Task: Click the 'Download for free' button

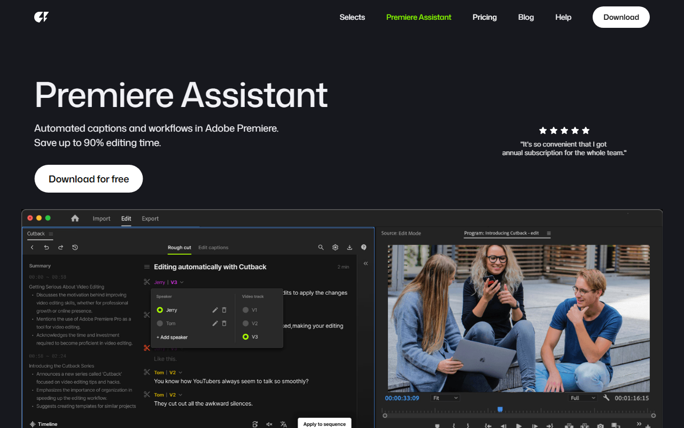Action: 89,179
